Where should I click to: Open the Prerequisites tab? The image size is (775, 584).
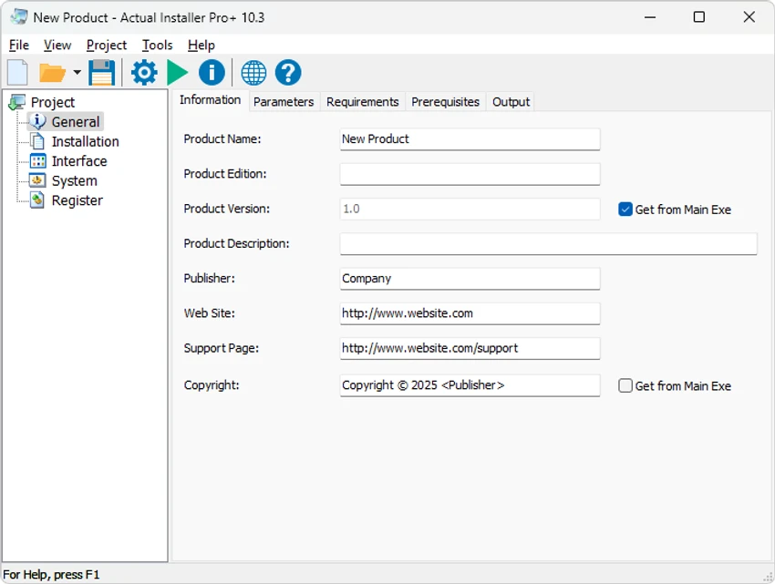[445, 102]
